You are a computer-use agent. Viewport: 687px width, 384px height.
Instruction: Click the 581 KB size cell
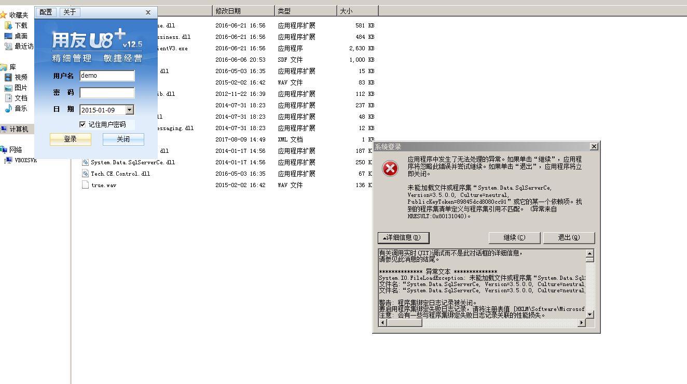click(365, 25)
